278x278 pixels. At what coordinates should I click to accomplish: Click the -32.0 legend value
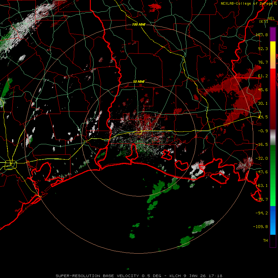262,158
